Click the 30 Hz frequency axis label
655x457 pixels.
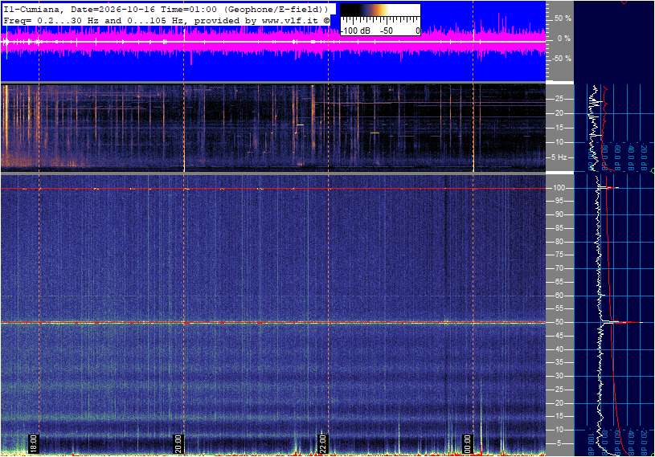pos(559,376)
